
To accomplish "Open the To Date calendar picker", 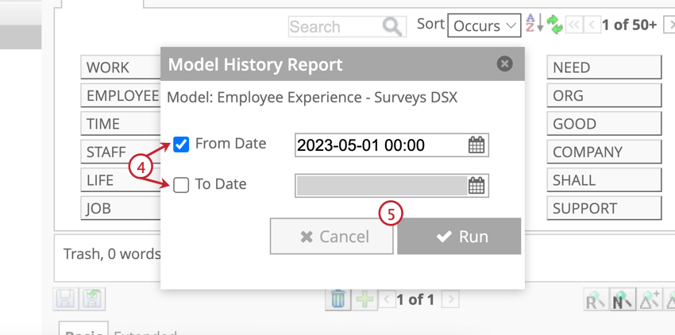I will coord(476,186).
